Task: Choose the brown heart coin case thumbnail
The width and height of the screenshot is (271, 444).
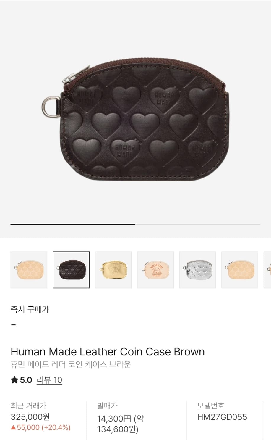Action: tap(71, 270)
